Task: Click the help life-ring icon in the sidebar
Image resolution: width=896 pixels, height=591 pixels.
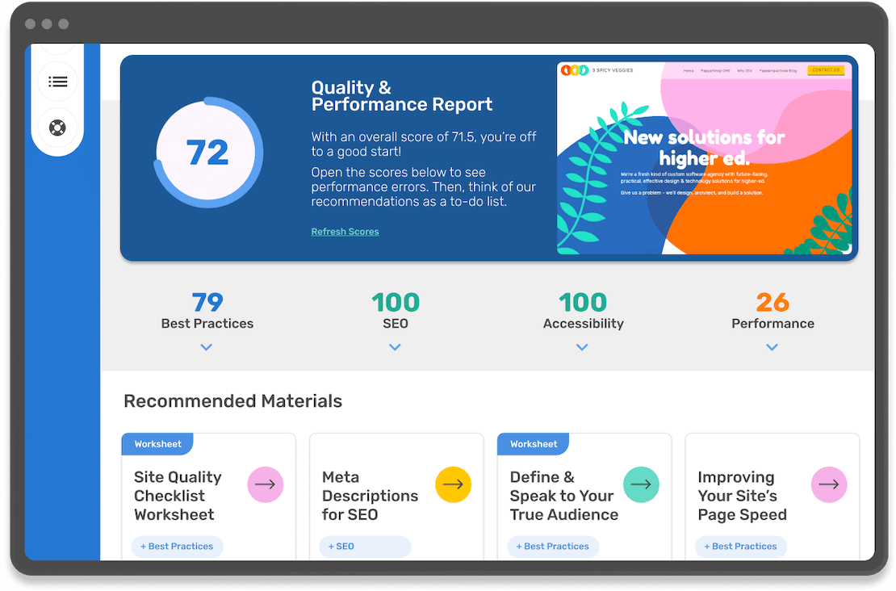Action: (57, 127)
